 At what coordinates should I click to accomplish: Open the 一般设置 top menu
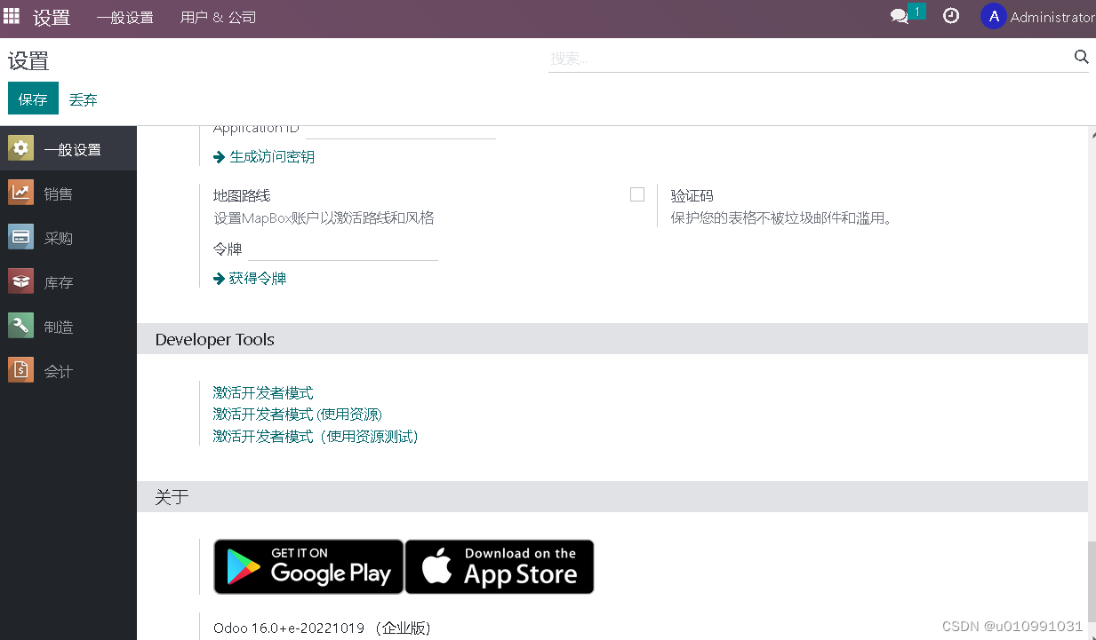tap(124, 17)
